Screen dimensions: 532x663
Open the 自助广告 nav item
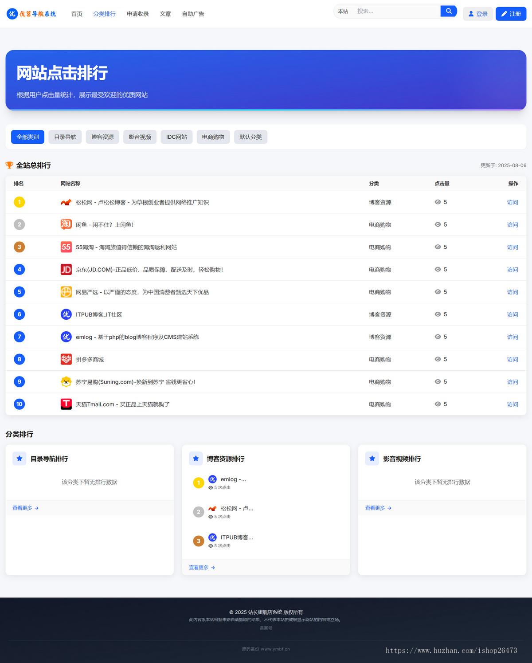click(x=193, y=14)
